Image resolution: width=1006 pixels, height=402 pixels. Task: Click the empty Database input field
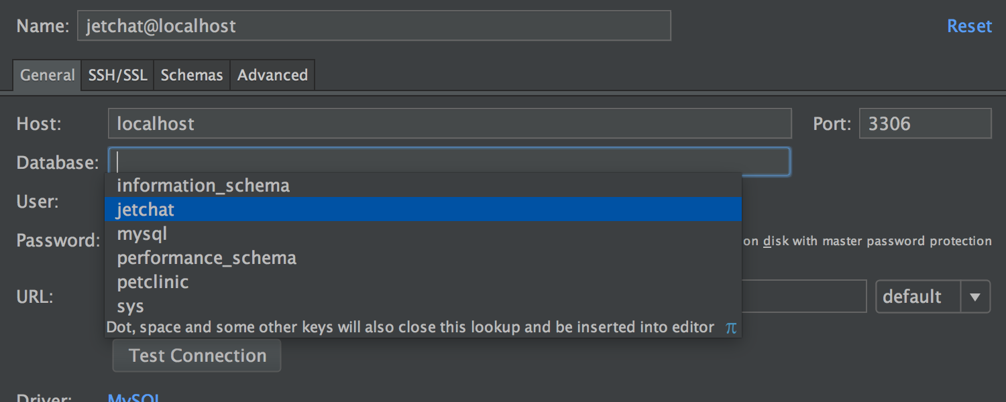click(449, 161)
